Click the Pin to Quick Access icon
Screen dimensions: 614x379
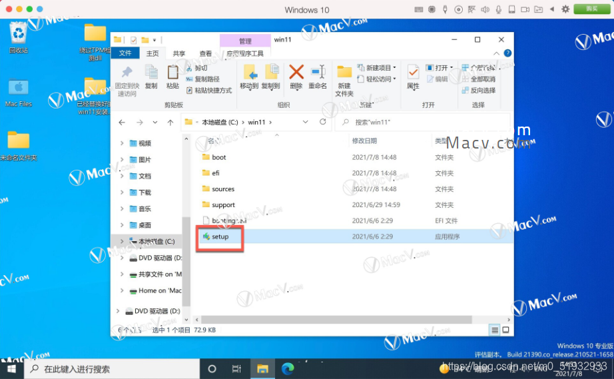[127, 81]
